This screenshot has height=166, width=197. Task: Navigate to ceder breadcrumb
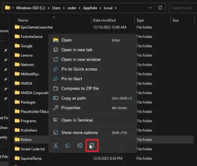(x=72, y=8)
